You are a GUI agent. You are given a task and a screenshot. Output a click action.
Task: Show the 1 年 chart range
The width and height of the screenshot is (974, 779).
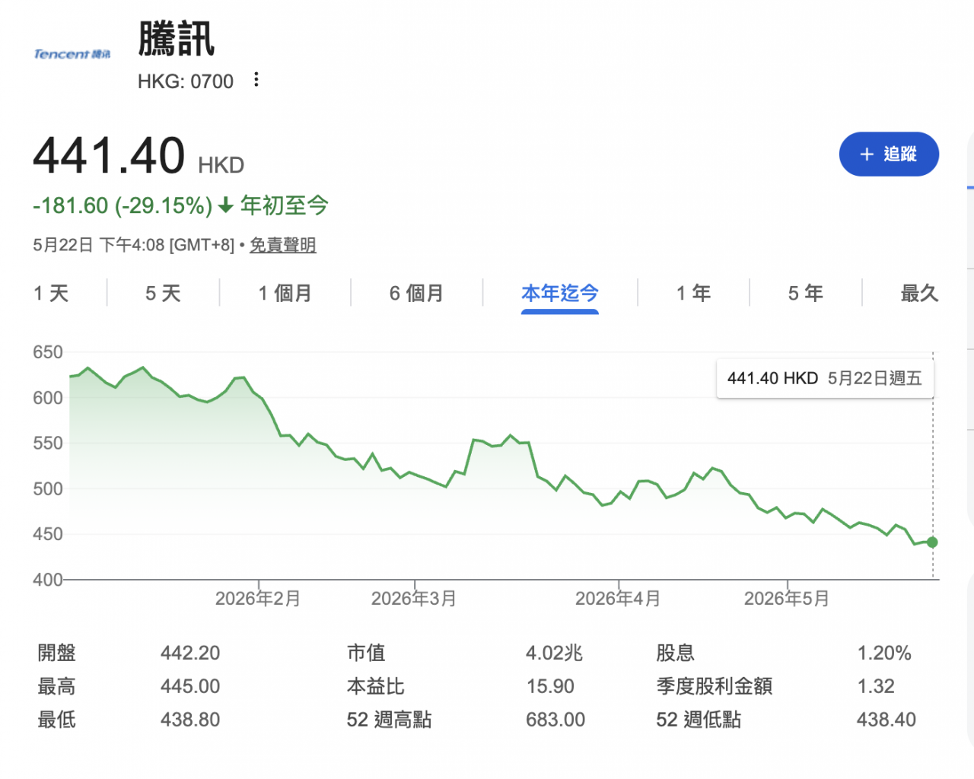tap(693, 294)
